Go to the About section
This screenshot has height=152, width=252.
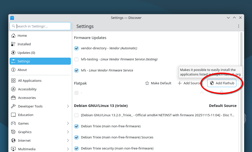22,70
